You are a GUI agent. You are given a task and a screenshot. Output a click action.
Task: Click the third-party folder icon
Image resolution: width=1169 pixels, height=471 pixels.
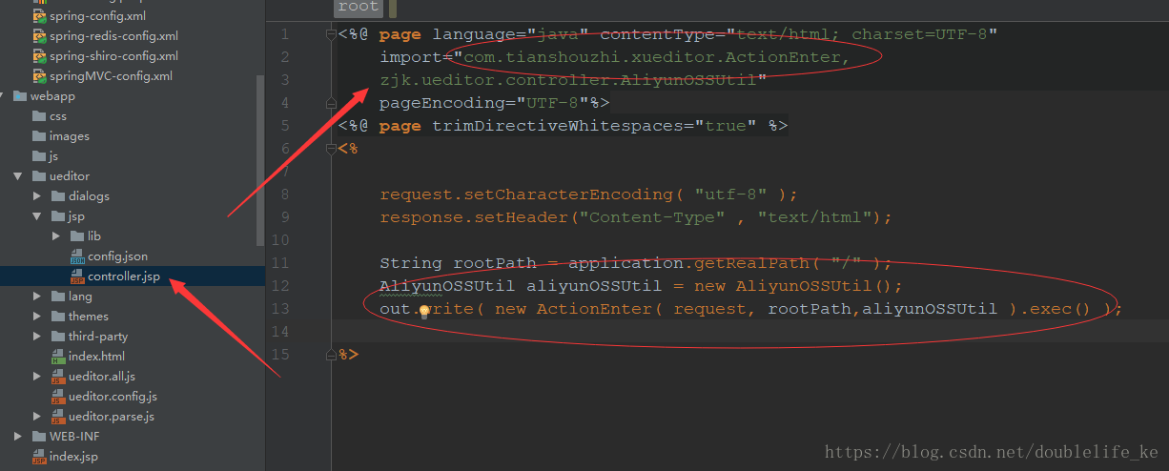pyautogui.click(x=58, y=337)
